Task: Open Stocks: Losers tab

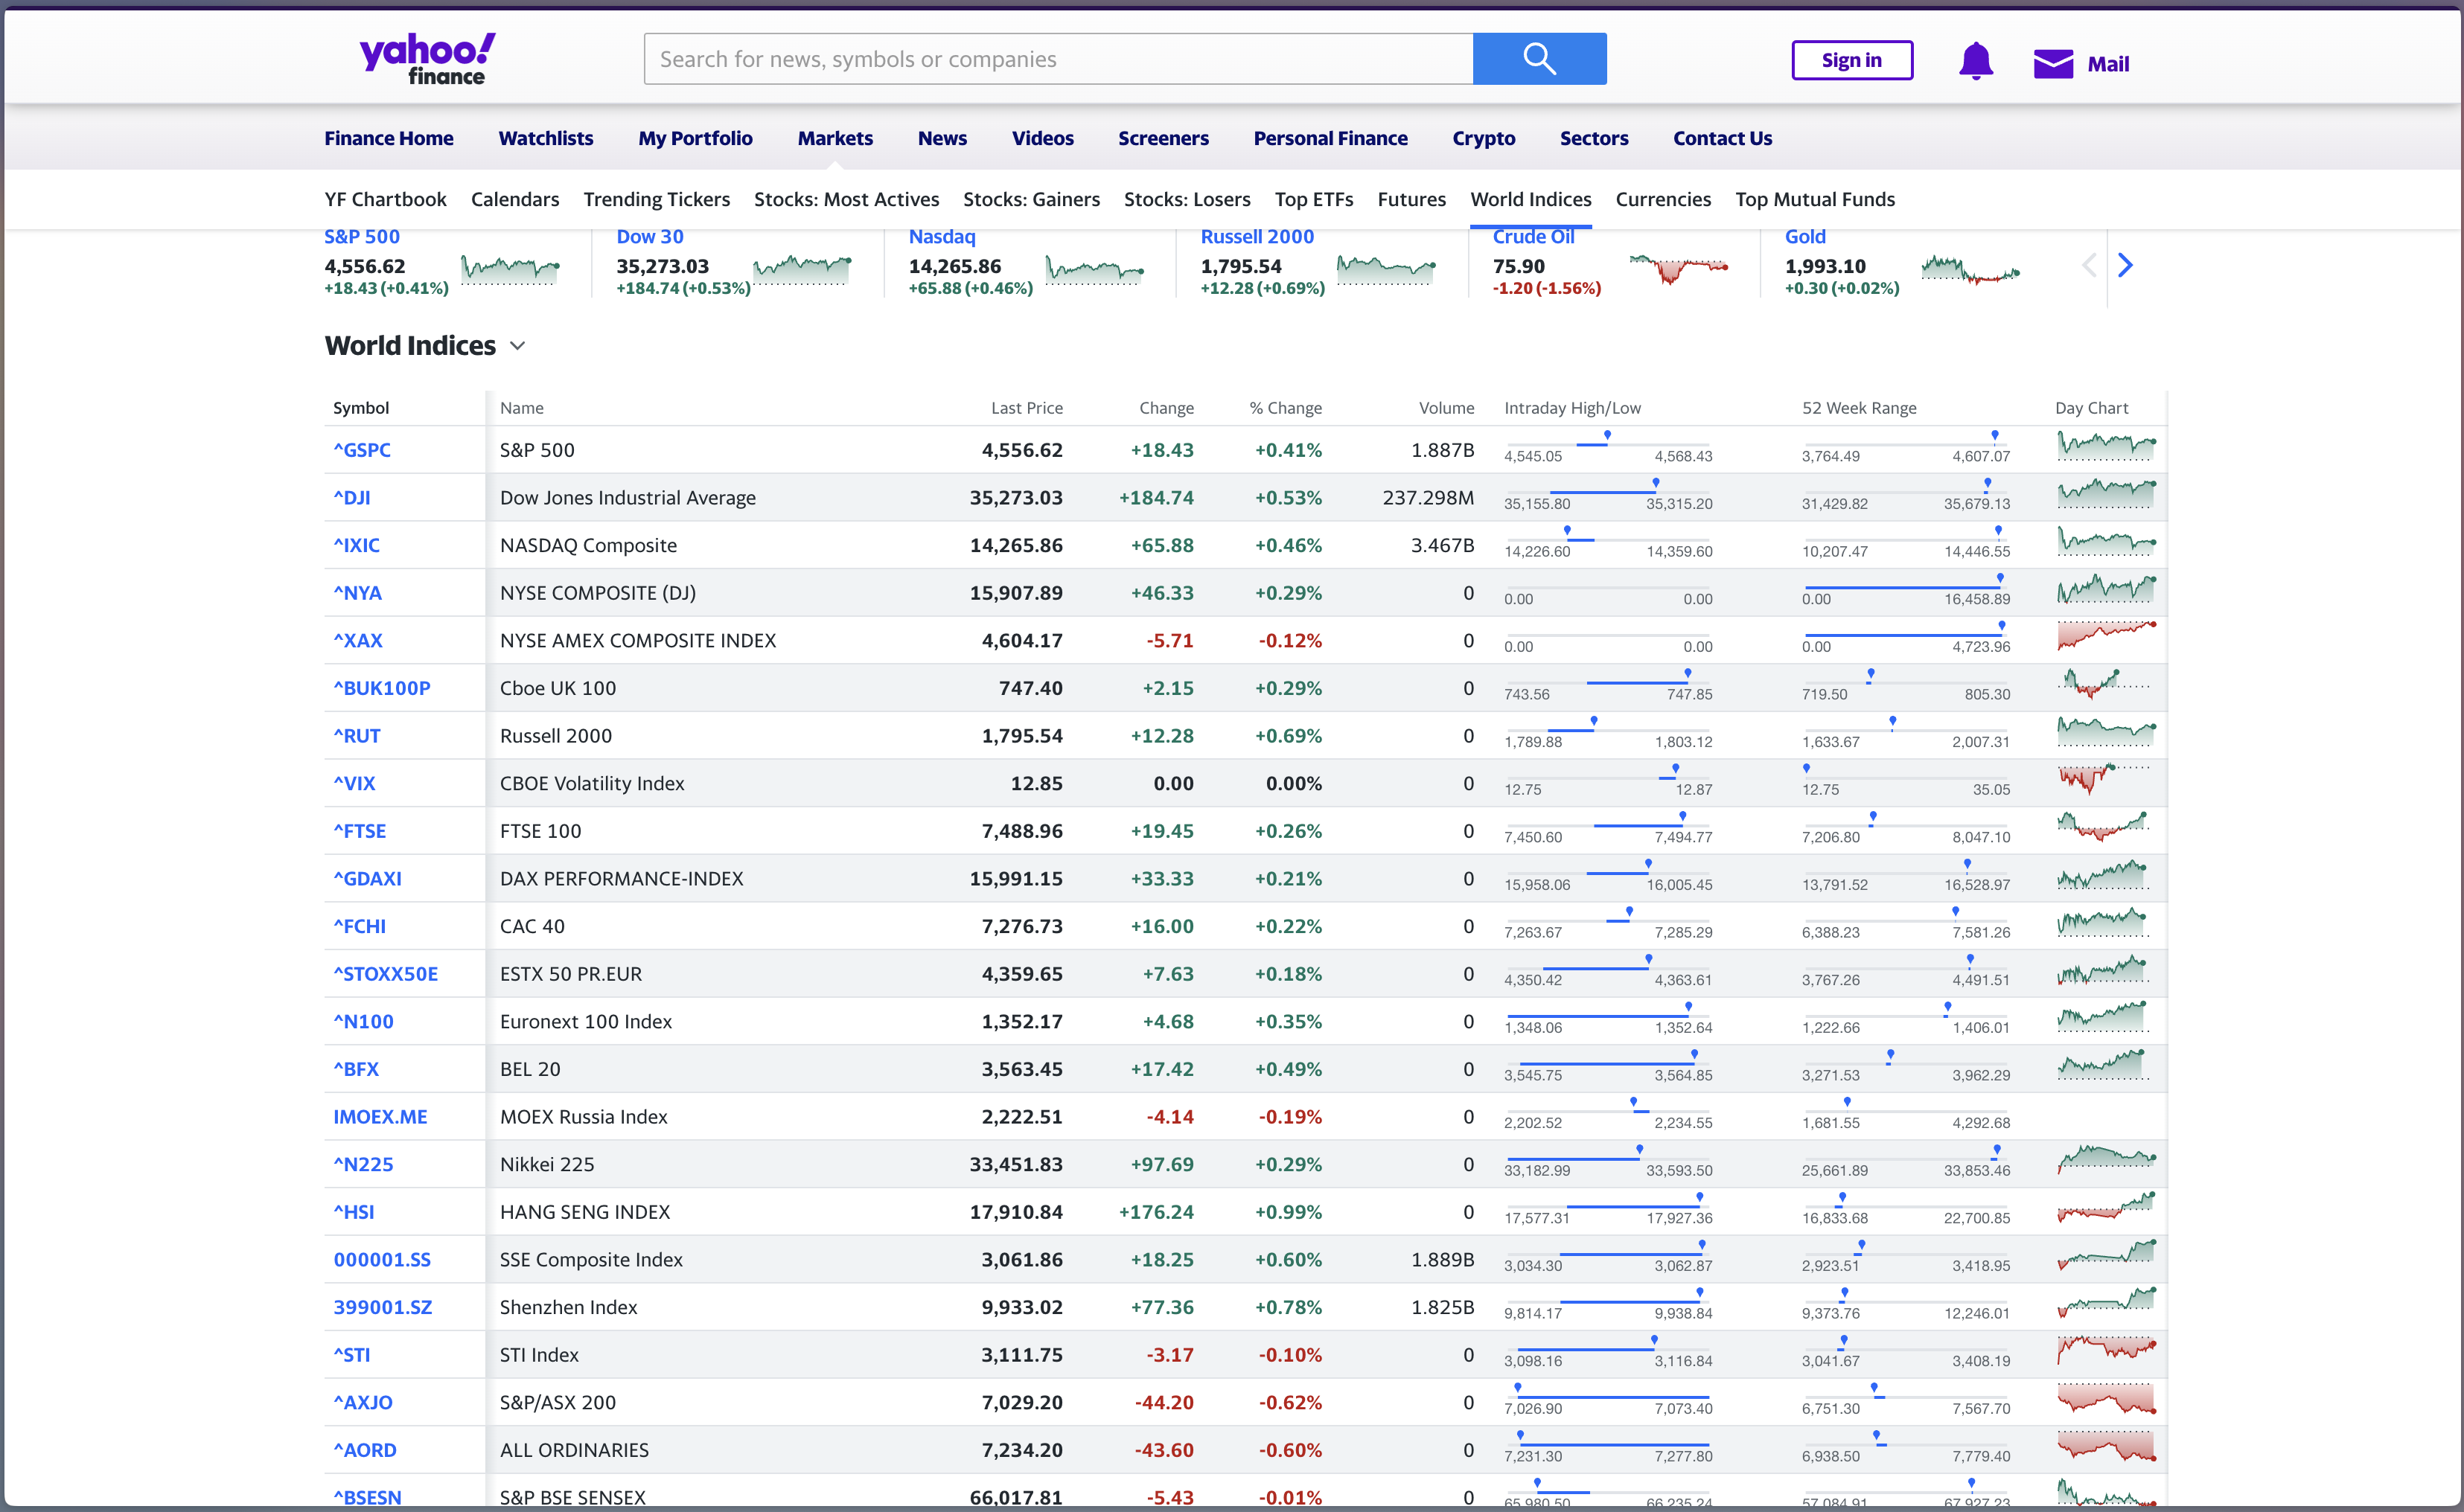Action: pos(1187,199)
